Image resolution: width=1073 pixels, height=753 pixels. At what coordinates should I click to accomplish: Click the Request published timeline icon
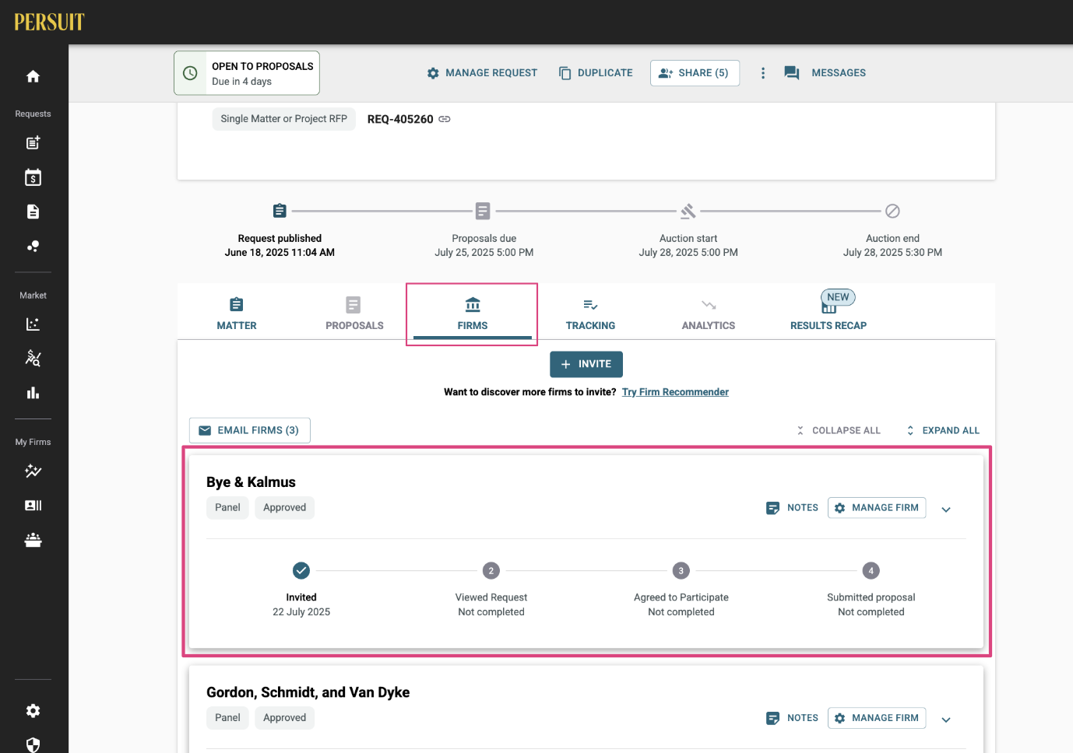[x=280, y=211]
